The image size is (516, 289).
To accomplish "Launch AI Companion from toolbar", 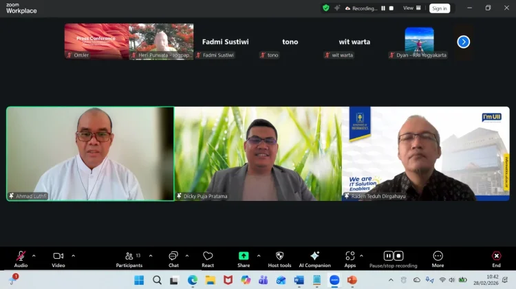I will pyautogui.click(x=314, y=259).
